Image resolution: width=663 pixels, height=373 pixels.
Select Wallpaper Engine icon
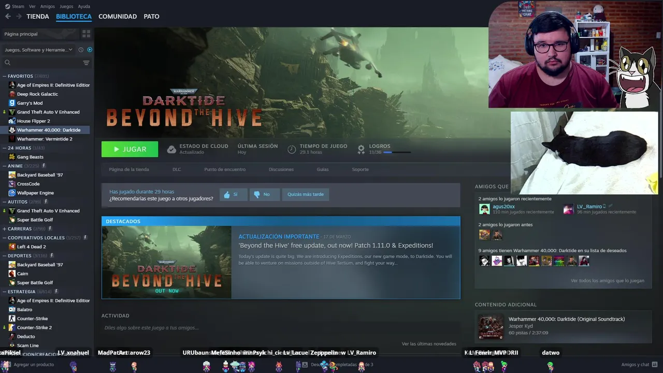pos(12,193)
